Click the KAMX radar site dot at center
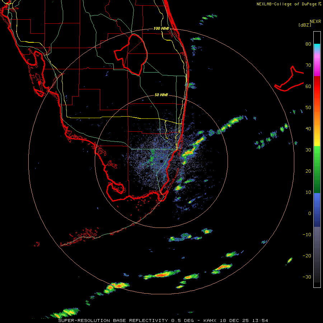 pos(161,161)
